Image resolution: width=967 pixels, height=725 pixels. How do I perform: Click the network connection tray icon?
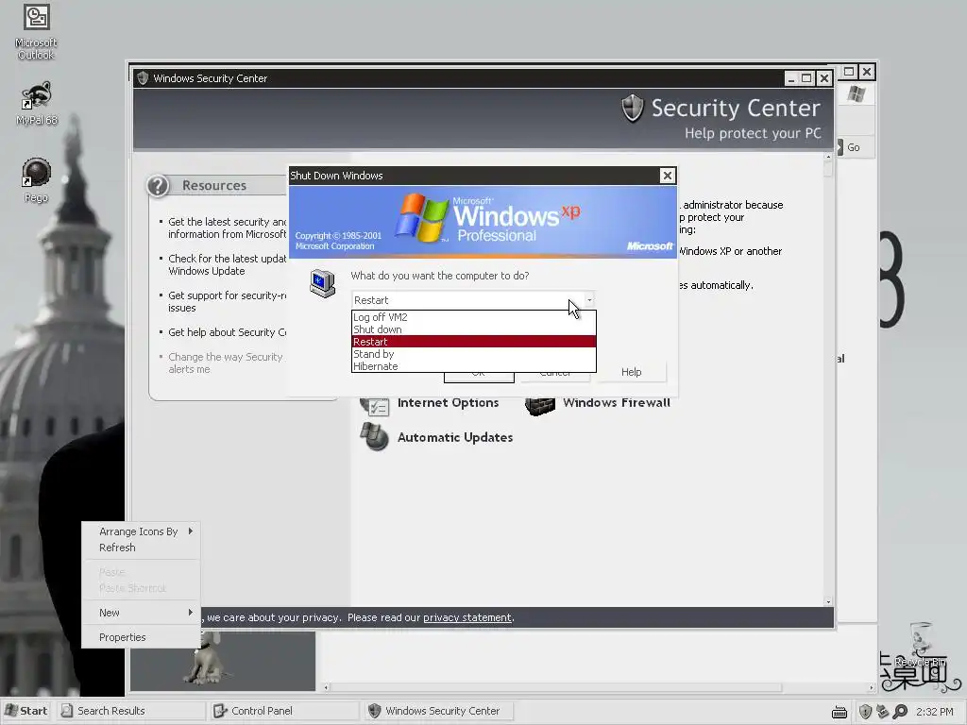tap(883, 712)
